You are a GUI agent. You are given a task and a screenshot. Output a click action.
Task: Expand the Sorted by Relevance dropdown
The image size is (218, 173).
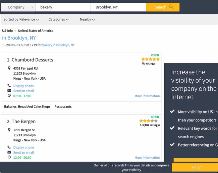21,19
